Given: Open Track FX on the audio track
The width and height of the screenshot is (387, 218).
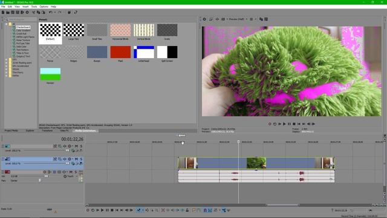Looking at the screenshot, I should [64, 172].
